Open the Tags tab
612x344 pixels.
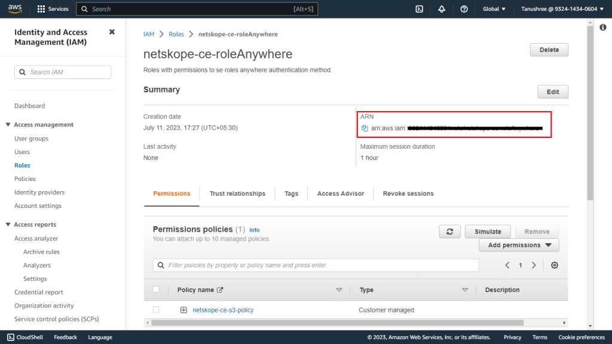(291, 193)
